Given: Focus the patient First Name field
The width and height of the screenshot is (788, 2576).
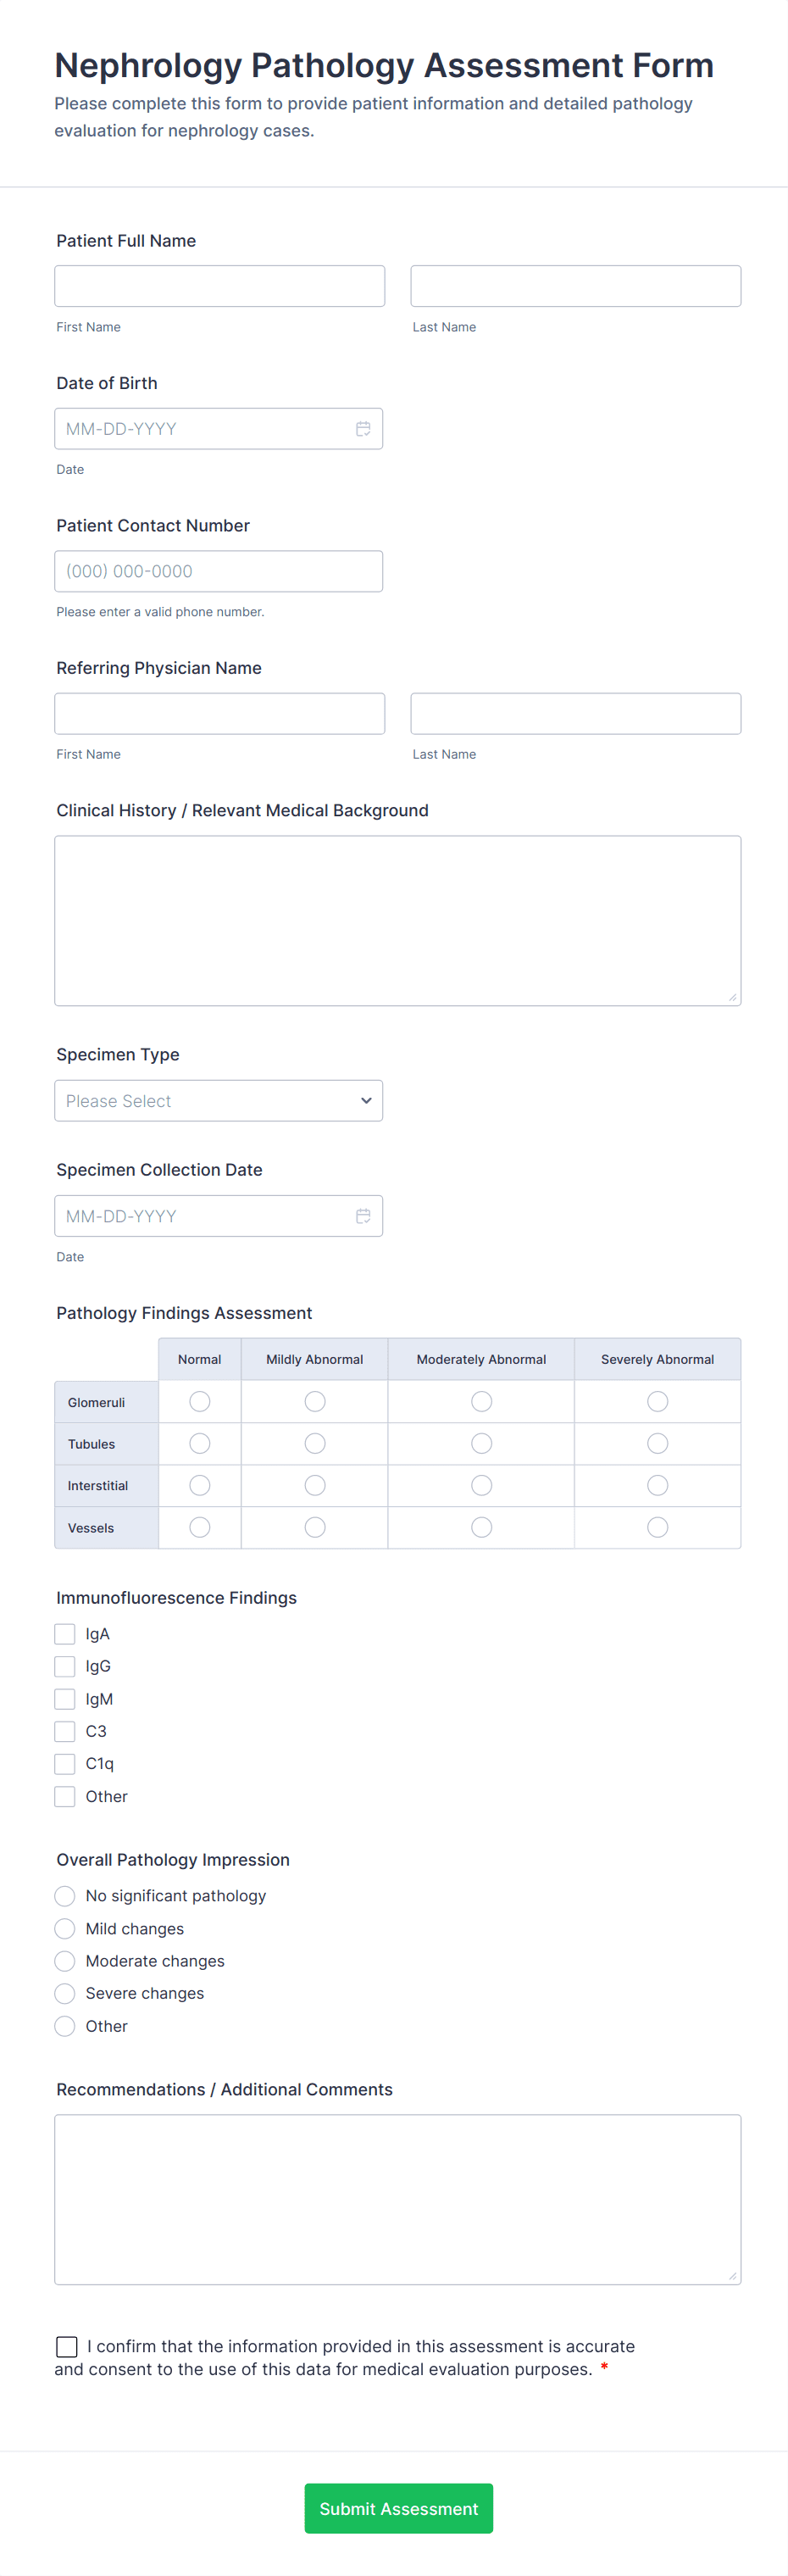Looking at the screenshot, I should (219, 286).
